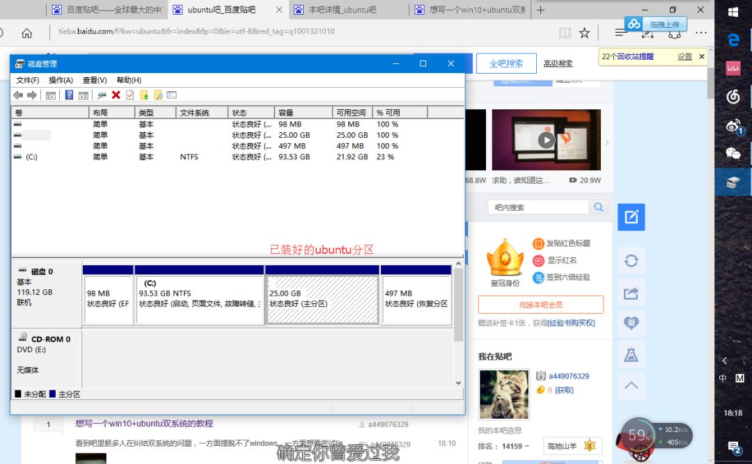Click the 磁盘 0 disk label
The height and width of the screenshot is (464, 752).
click(x=42, y=272)
